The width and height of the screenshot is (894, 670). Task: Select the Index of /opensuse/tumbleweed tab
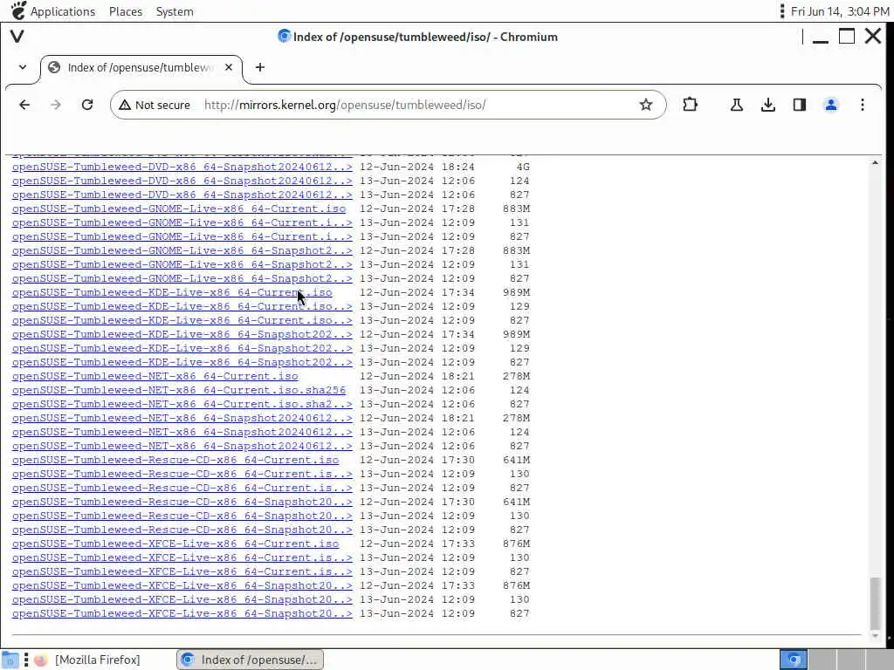point(140,67)
